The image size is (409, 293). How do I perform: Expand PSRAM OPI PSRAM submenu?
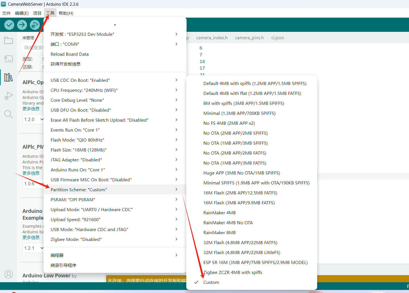pos(115,200)
